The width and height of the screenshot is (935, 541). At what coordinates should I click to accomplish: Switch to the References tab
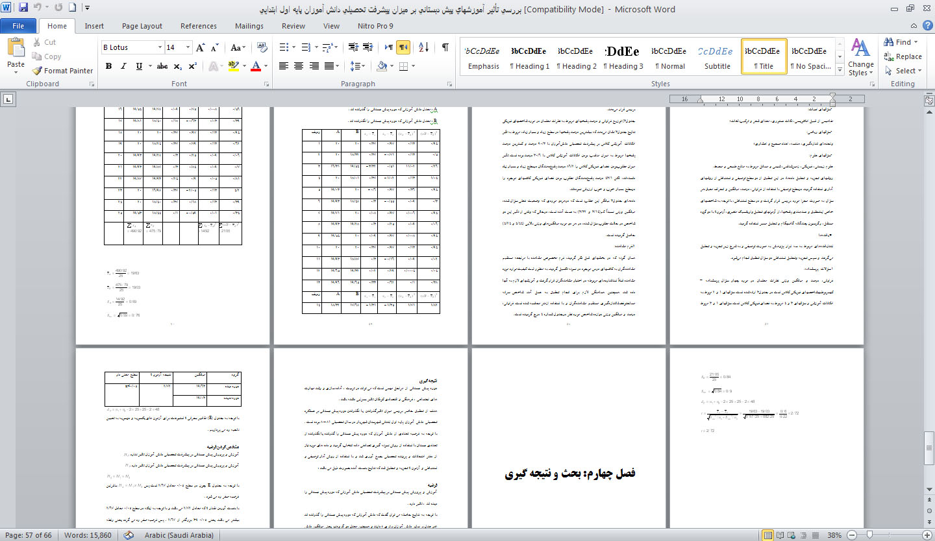click(199, 26)
